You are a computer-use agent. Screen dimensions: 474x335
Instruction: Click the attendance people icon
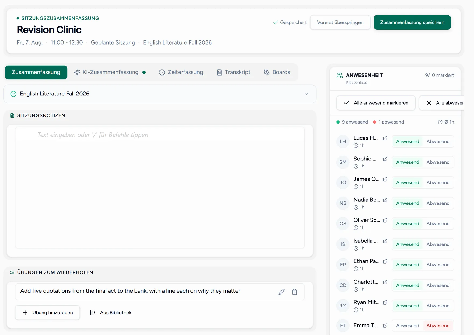click(340, 75)
